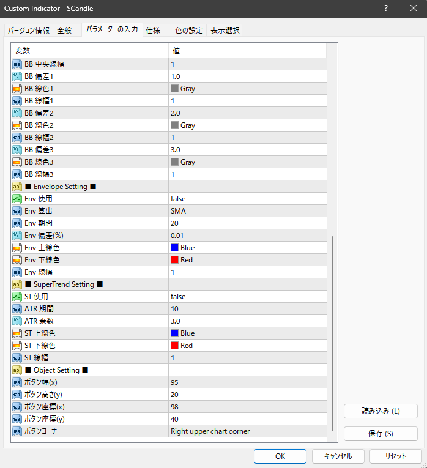Click the boolean icon beside Env 使用
The height and width of the screenshot is (468, 427).
click(17, 199)
